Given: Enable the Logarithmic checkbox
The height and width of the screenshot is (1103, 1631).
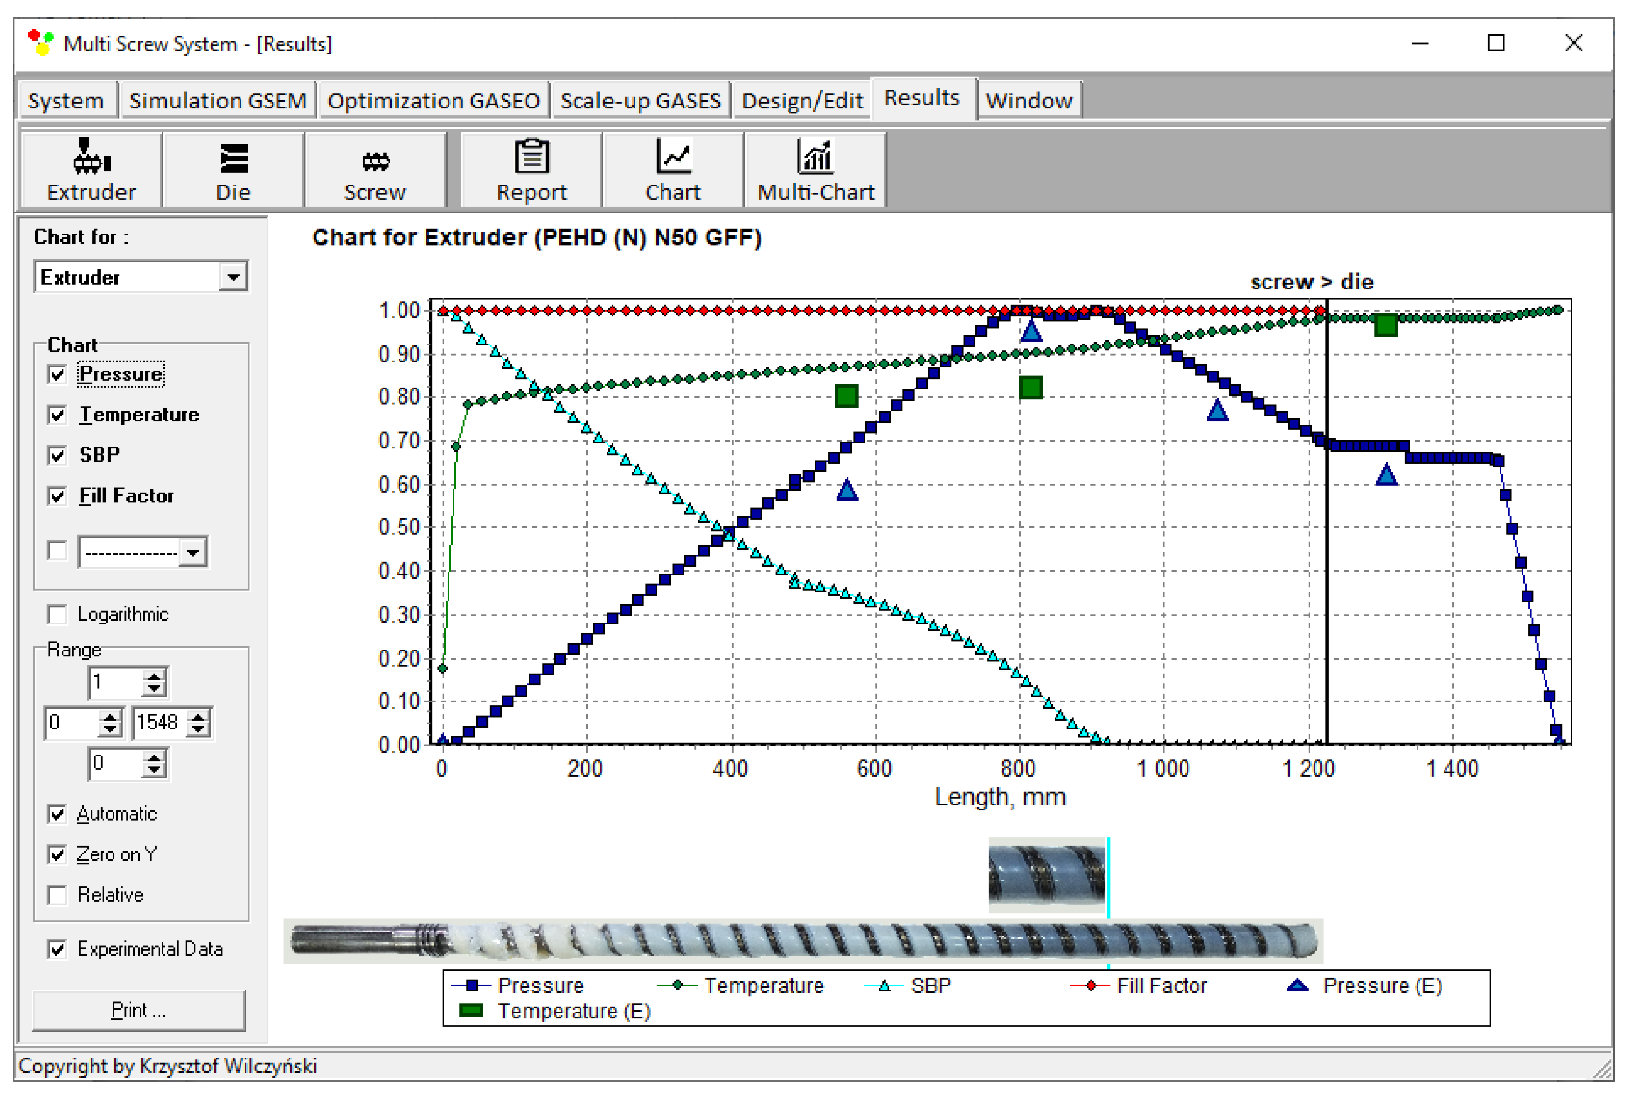Looking at the screenshot, I should pos(58,615).
